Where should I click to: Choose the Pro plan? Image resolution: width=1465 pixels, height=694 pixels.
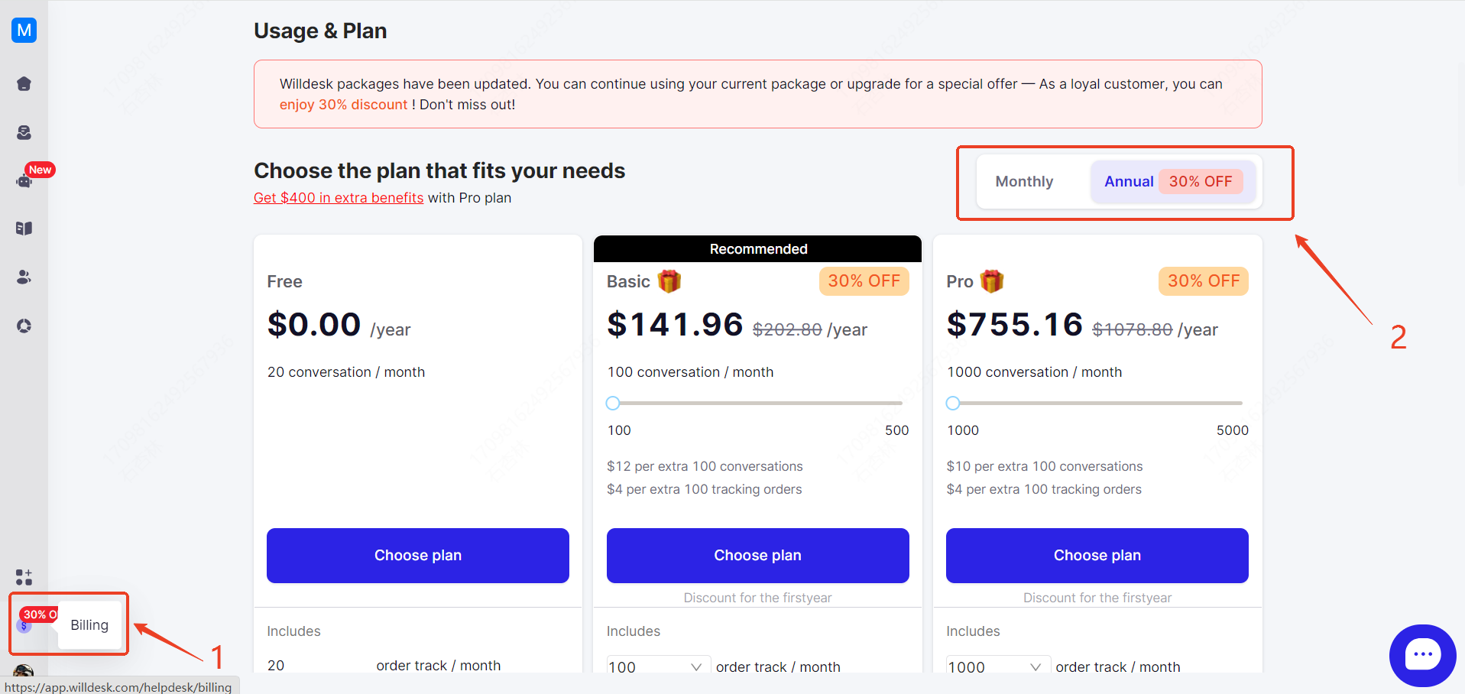tap(1097, 556)
